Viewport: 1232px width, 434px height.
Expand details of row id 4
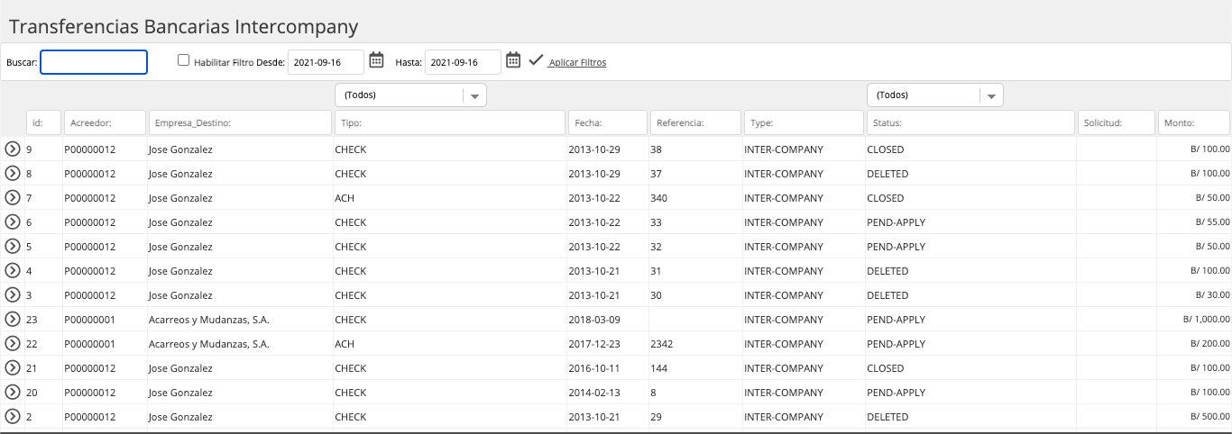click(x=13, y=270)
